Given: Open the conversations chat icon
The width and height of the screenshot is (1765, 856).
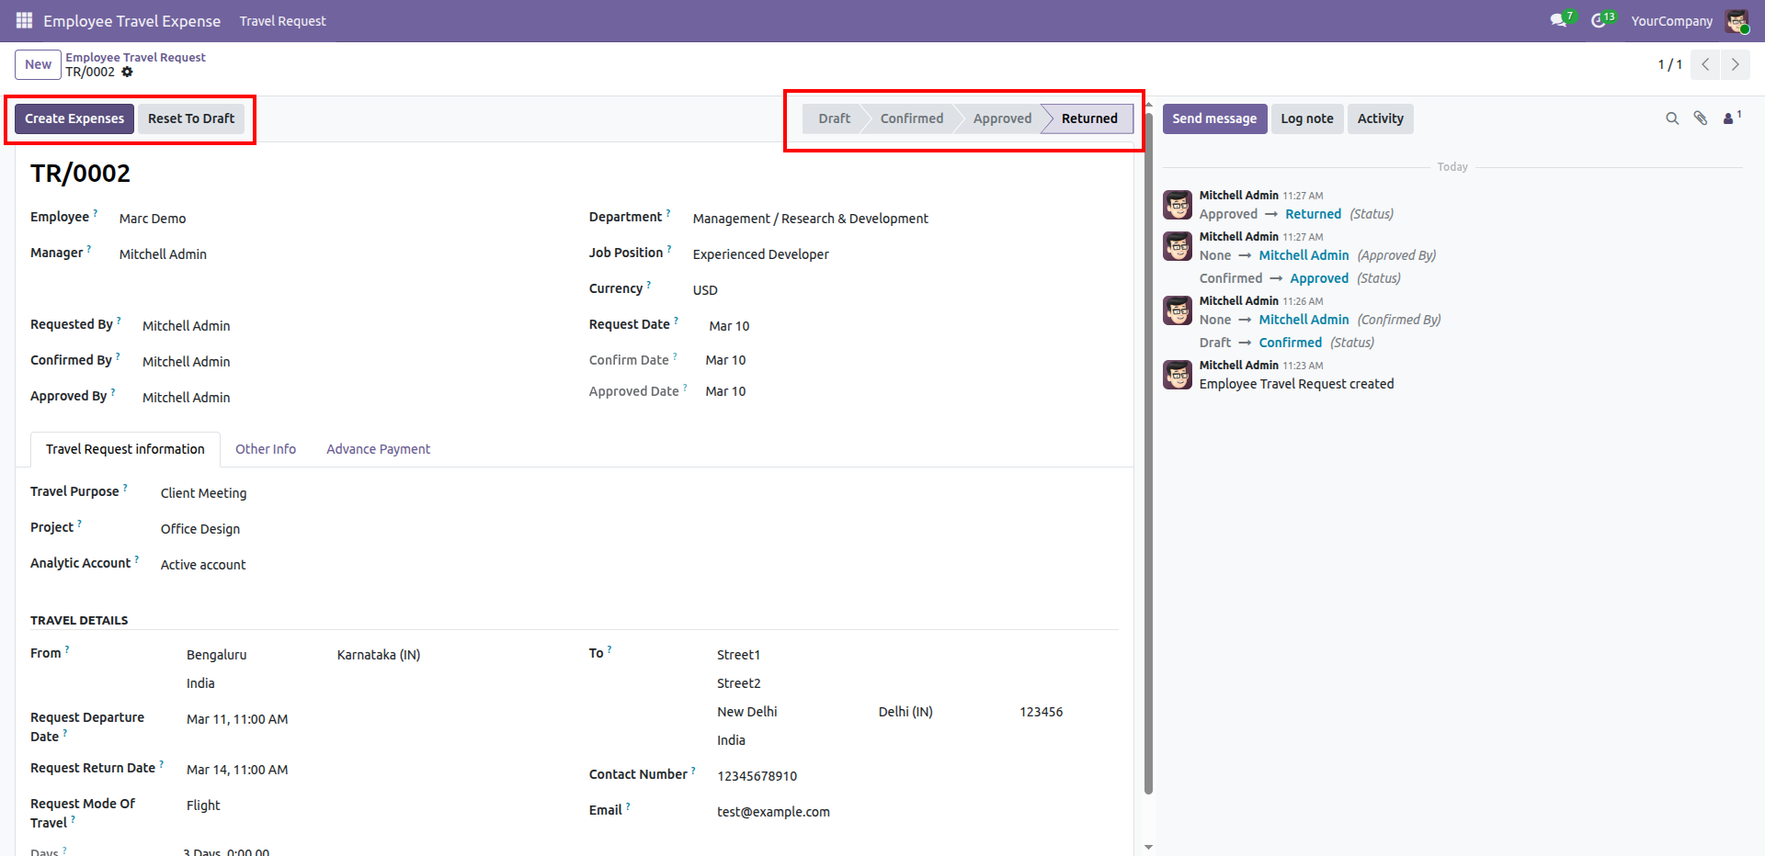Looking at the screenshot, I should pos(1558,20).
